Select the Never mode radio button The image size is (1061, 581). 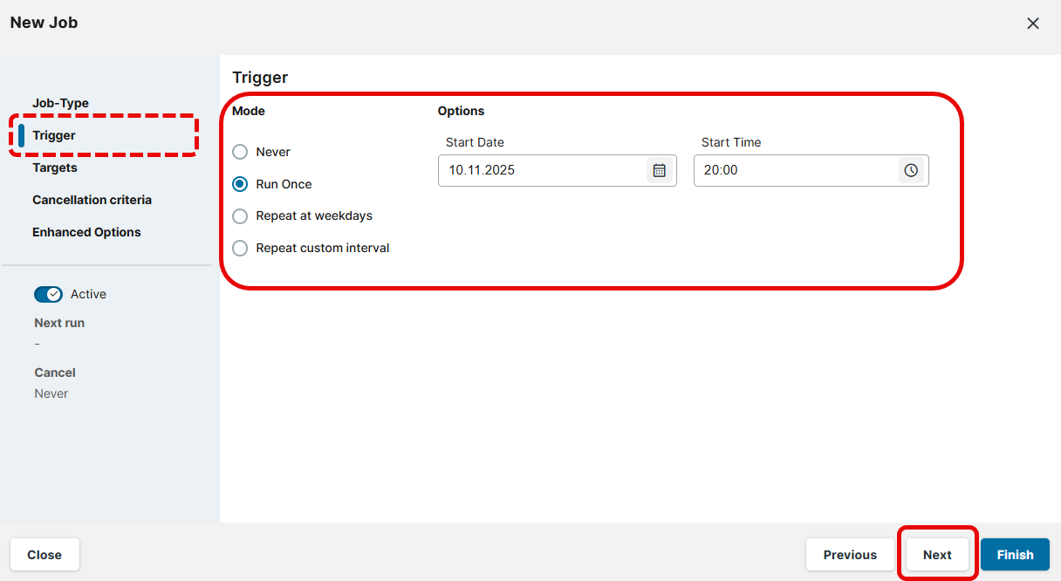[x=240, y=152]
